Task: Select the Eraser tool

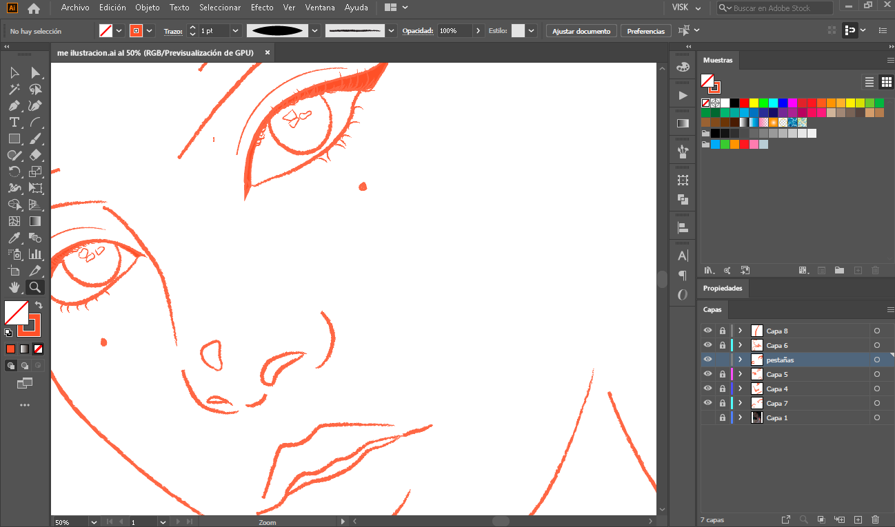Action: click(x=35, y=155)
